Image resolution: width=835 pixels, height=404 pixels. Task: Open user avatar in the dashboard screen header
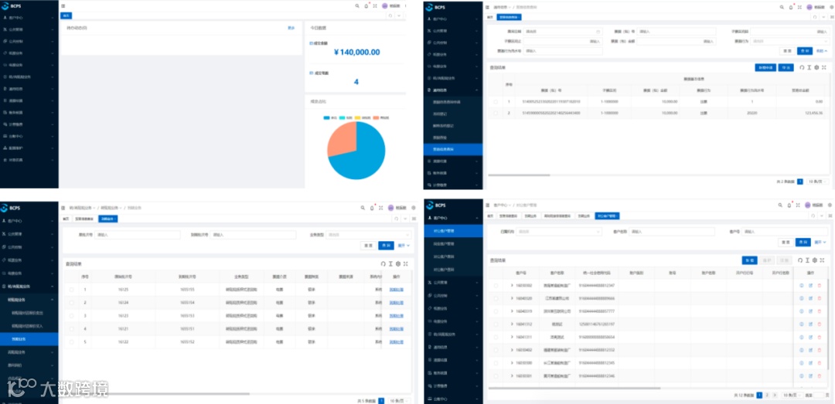384,6
